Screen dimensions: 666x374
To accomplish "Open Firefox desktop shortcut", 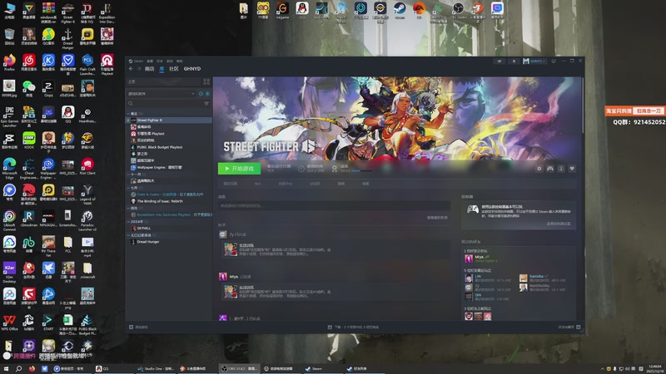I will (x=9, y=63).
